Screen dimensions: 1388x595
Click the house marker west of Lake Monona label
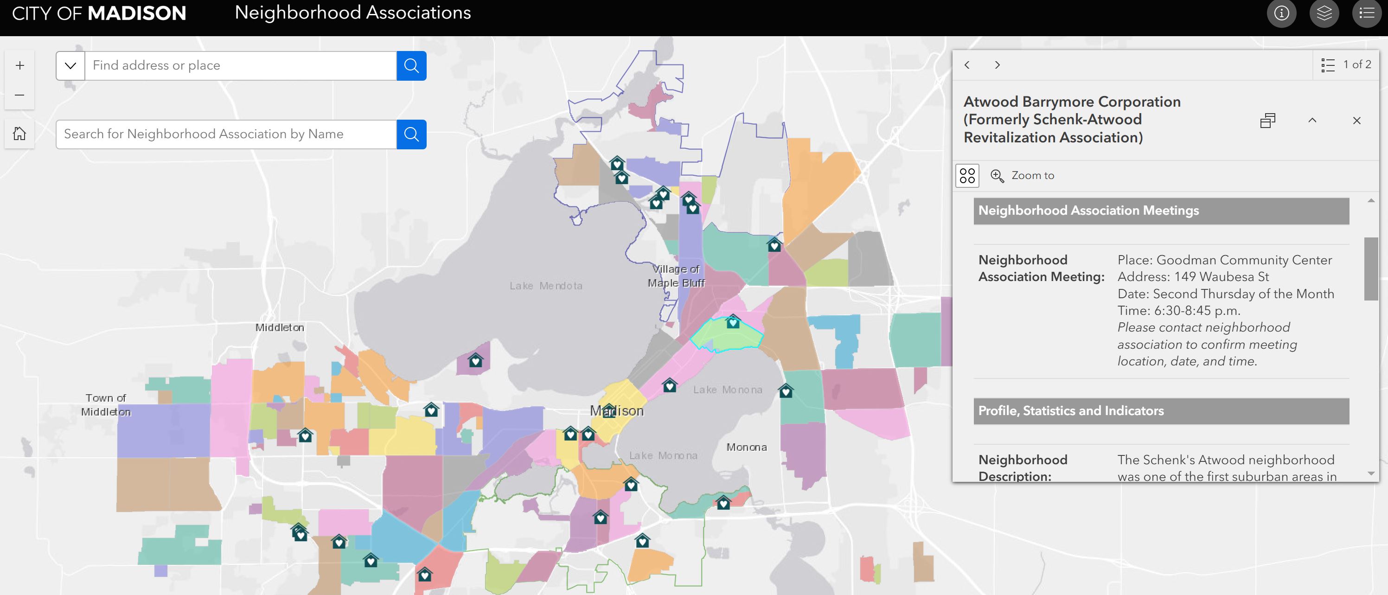click(670, 385)
